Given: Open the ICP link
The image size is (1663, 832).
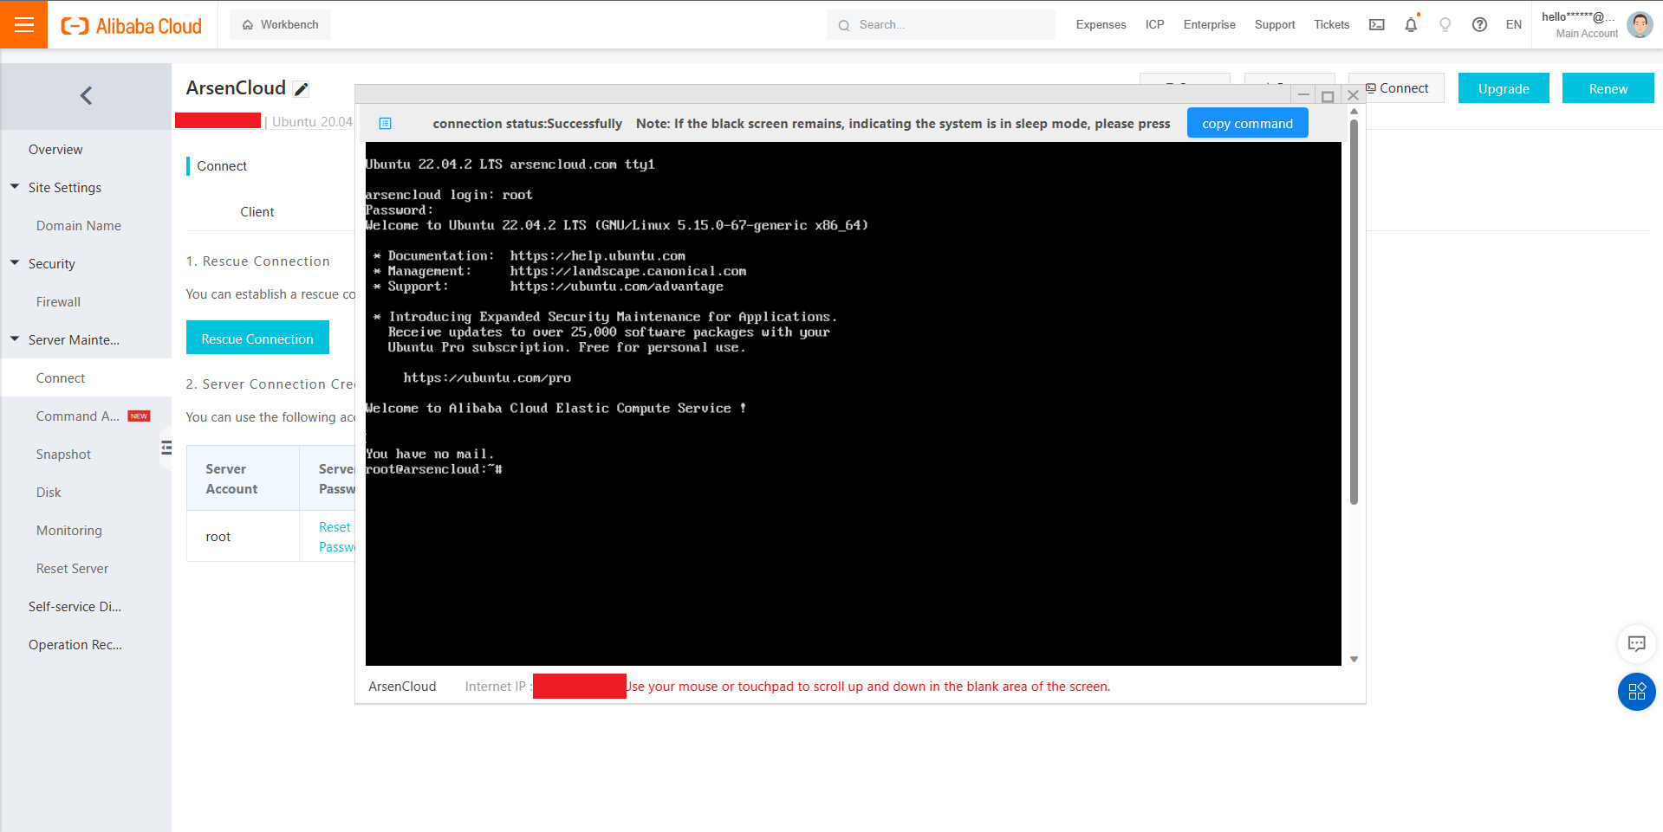Looking at the screenshot, I should point(1154,24).
